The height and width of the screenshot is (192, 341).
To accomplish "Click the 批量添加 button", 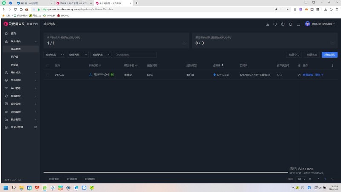I will [312, 55].
